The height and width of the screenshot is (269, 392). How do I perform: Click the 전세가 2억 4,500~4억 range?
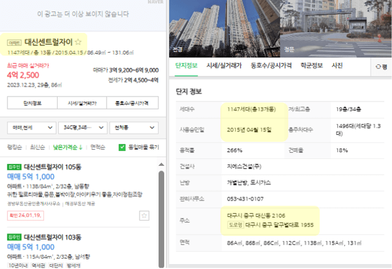coord(134,80)
